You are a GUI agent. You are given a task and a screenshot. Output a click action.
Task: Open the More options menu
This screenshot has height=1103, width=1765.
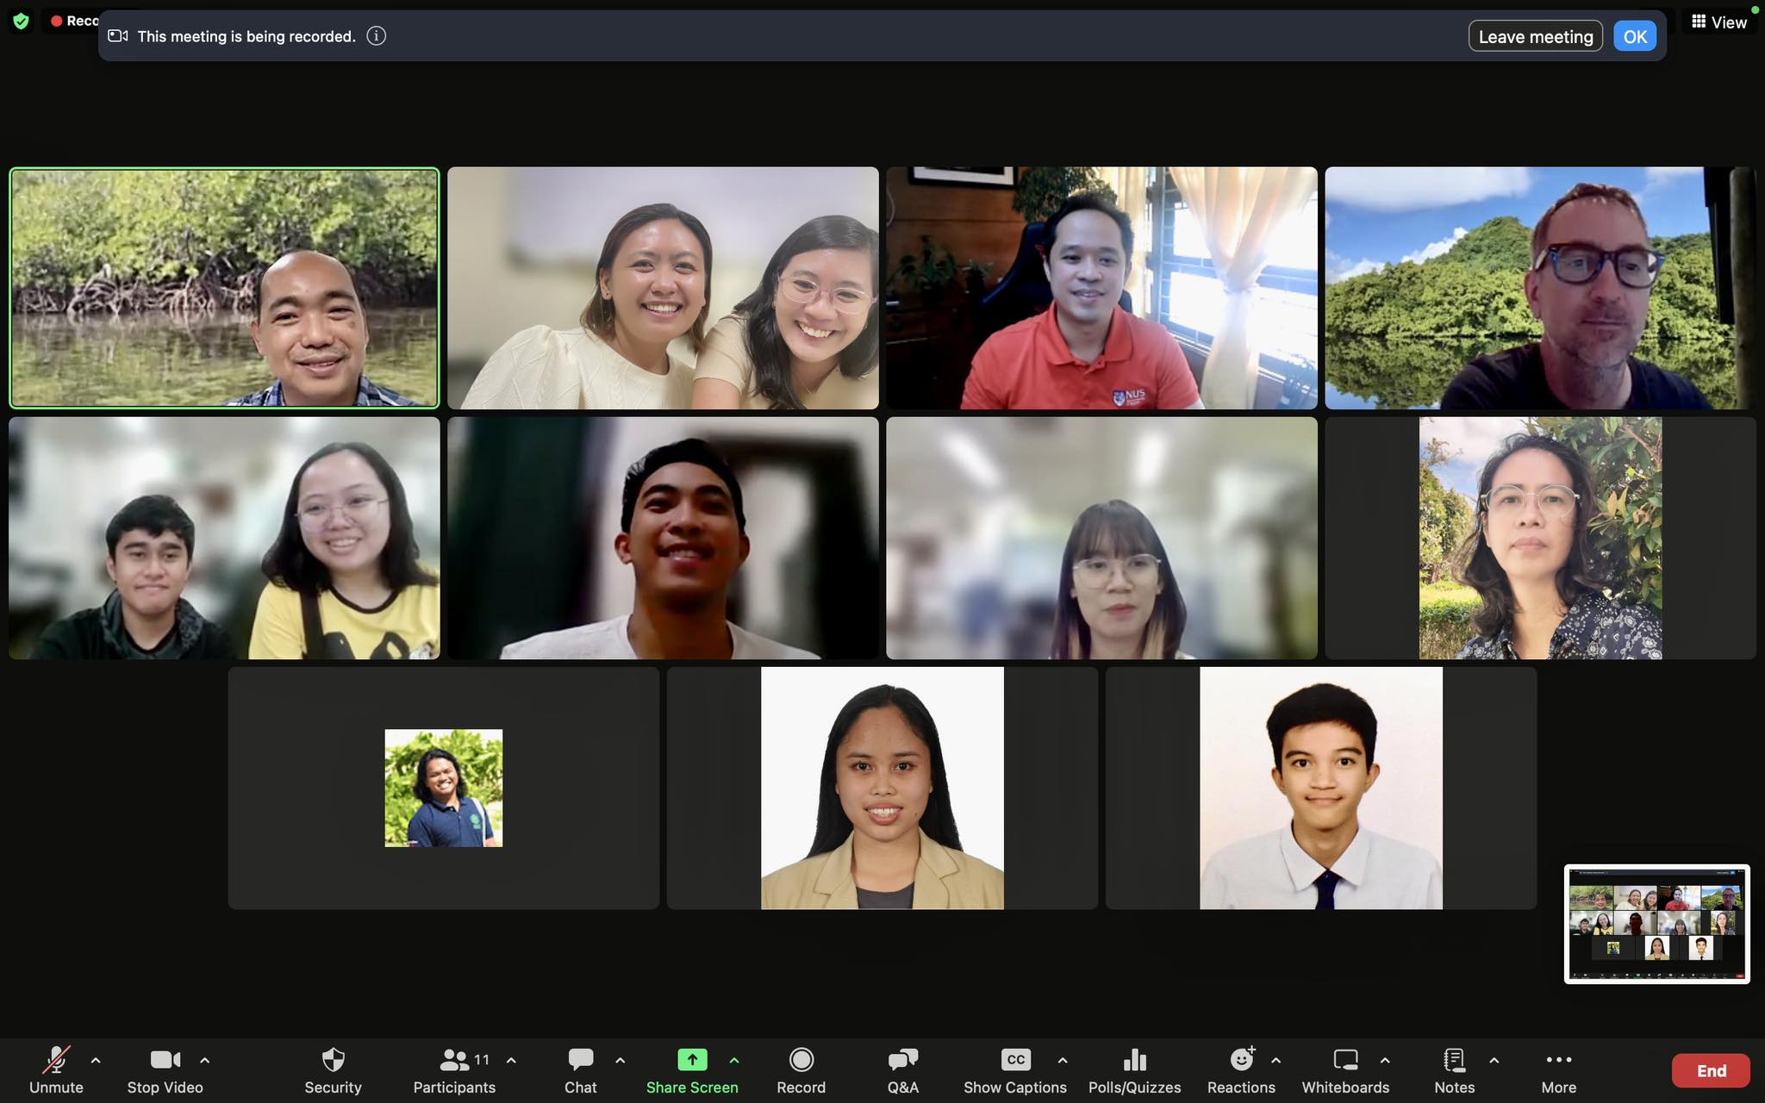click(1558, 1060)
